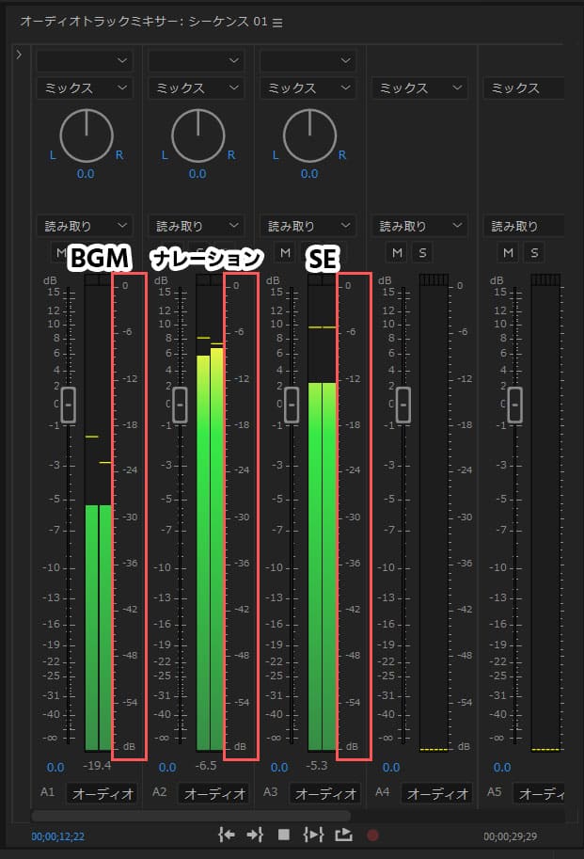Open the panel menu next to シーケンス 01

[277, 23]
